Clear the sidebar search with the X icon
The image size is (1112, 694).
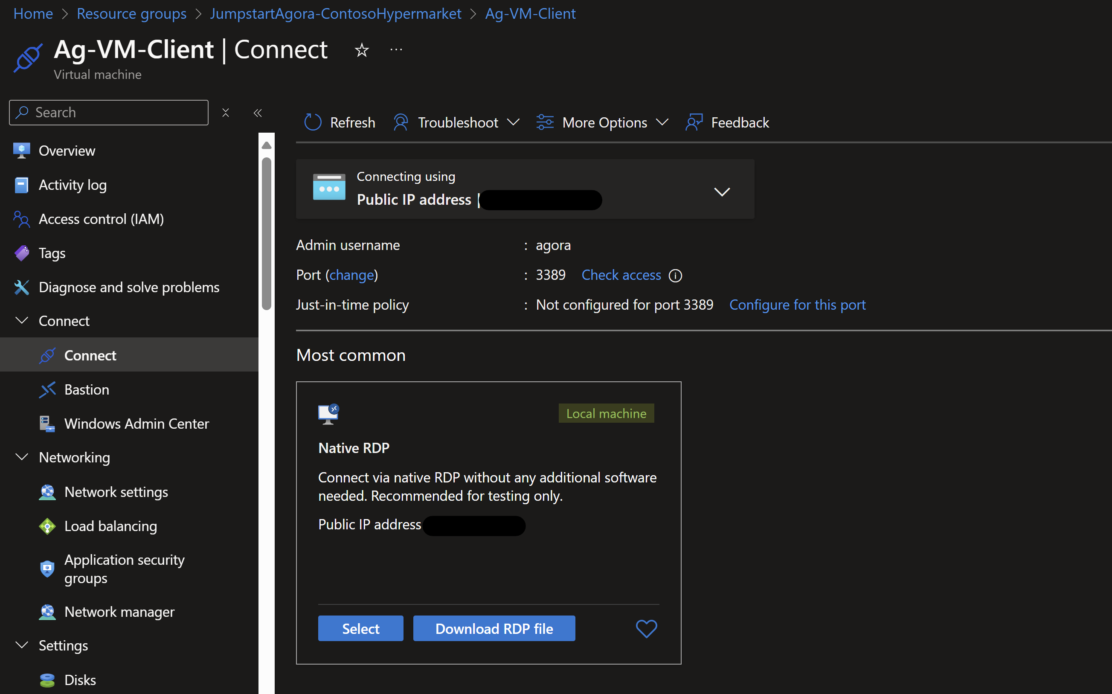tap(225, 113)
